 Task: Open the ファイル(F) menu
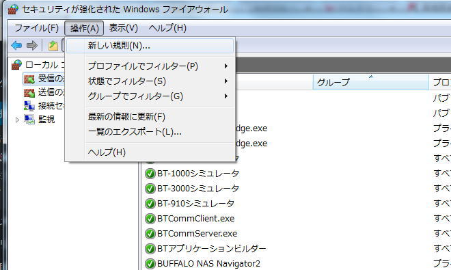pos(36,28)
